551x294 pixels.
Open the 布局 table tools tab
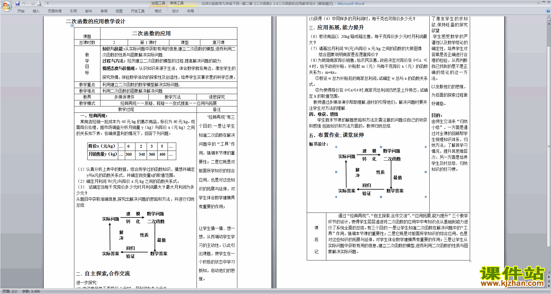(190, 11)
